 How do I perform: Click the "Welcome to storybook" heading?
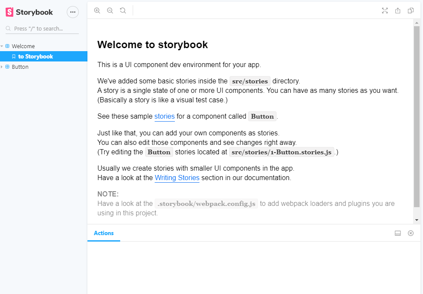(x=152, y=45)
